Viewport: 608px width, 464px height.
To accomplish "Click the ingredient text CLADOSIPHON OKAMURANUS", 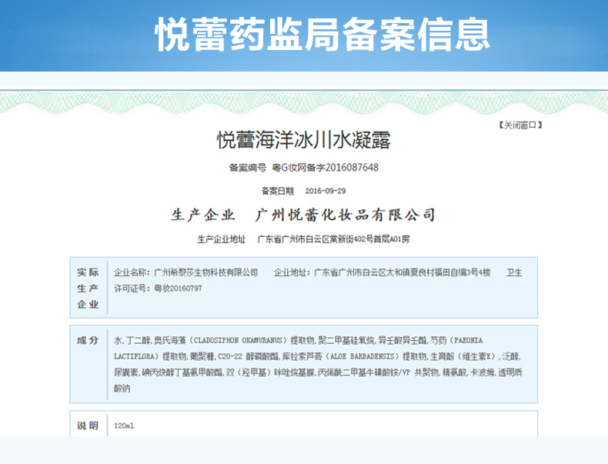I will coord(238,340).
